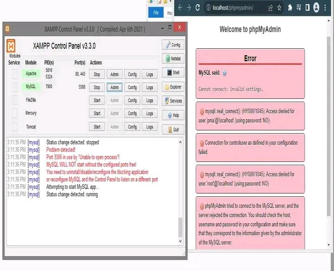Start the Mercury module
The height and width of the screenshot is (271, 334).
(x=97, y=113)
